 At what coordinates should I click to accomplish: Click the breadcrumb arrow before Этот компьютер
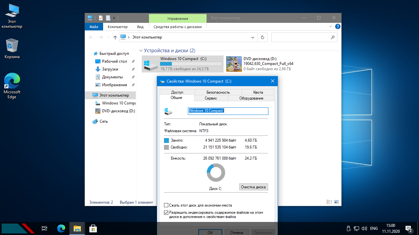tap(129, 38)
